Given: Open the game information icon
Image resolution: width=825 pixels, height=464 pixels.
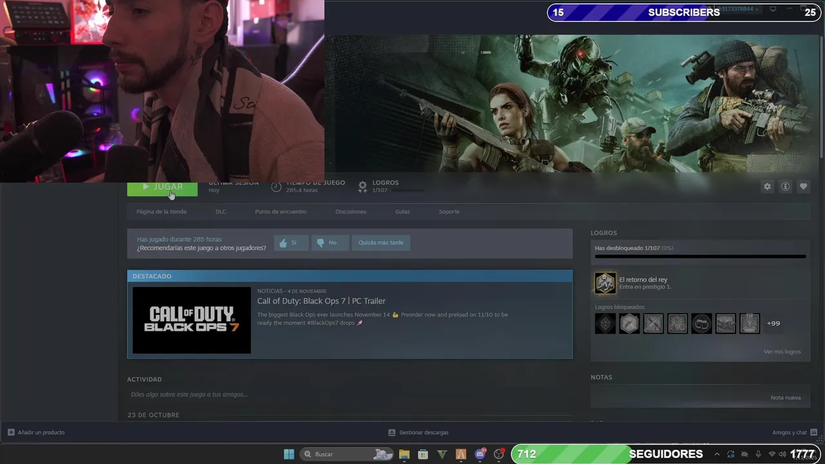Looking at the screenshot, I should tap(785, 186).
